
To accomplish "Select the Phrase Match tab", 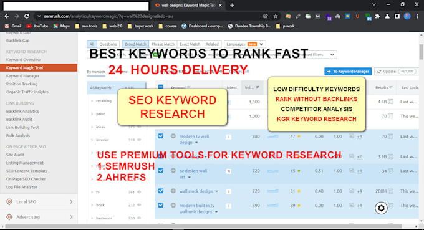I will point(163,44).
